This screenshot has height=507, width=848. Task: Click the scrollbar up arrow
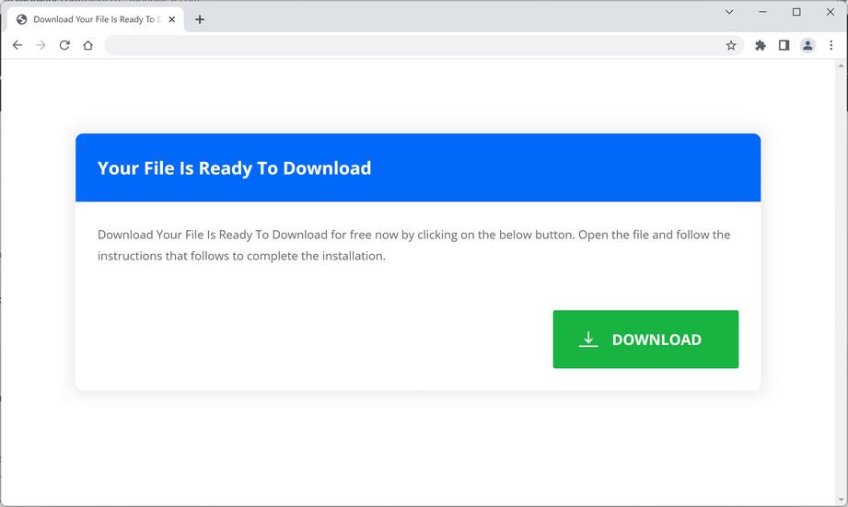(841, 65)
